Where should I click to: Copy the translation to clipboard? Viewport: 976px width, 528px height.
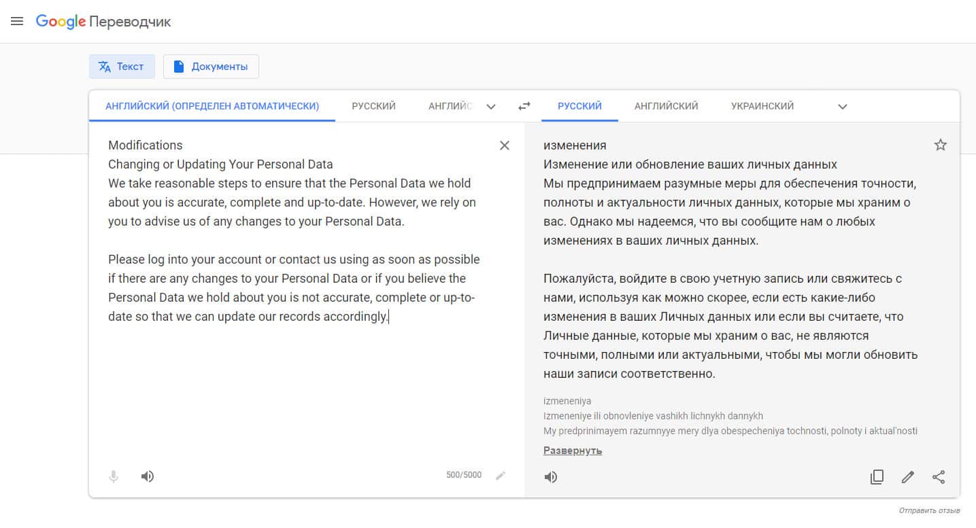(877, 477)
